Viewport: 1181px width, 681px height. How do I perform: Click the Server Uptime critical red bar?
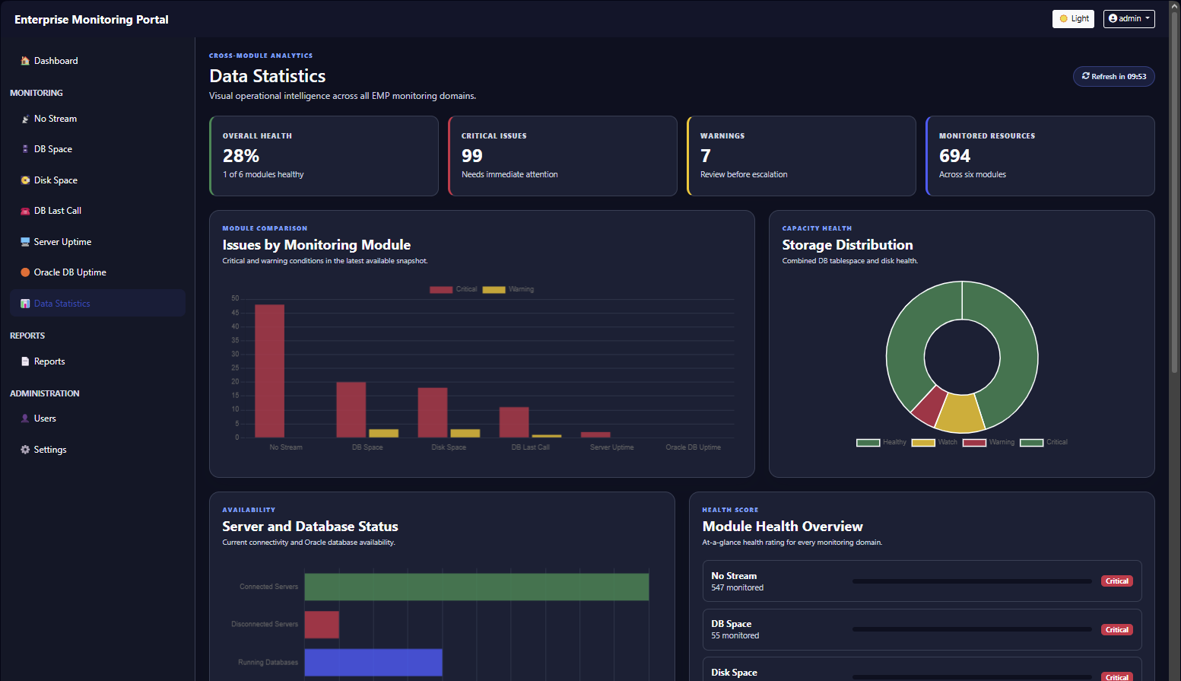tap(595, 434)
